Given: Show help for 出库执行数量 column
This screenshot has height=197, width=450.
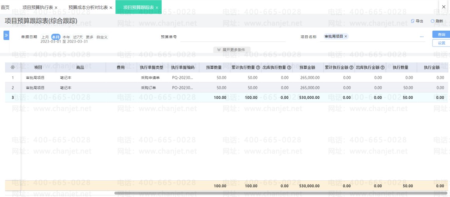Looking at the screenshot, I should tap(289, 67).
